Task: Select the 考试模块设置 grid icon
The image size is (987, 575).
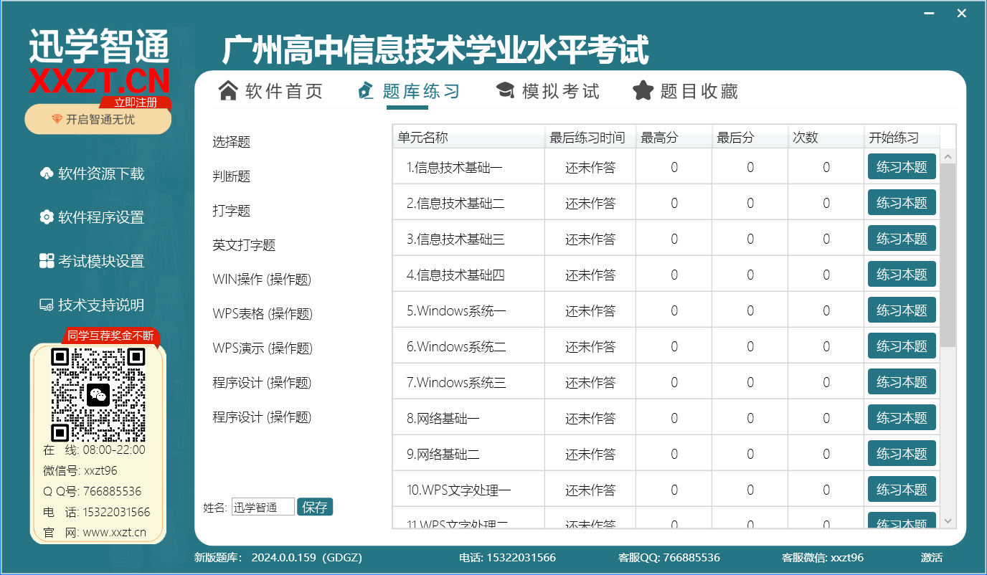Action: (45, 261)
